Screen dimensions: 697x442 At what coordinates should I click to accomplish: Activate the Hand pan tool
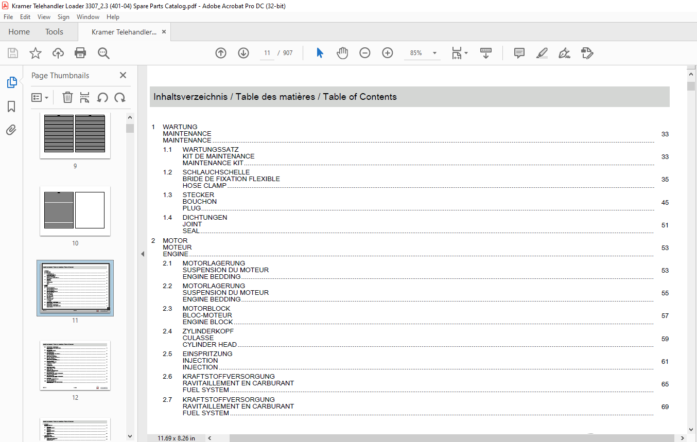coord(342,53)
